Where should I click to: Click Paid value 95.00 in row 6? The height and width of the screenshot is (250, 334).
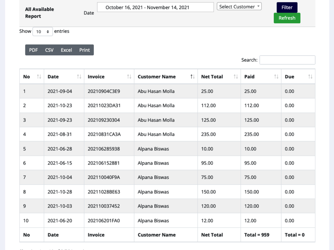[250, 163]
